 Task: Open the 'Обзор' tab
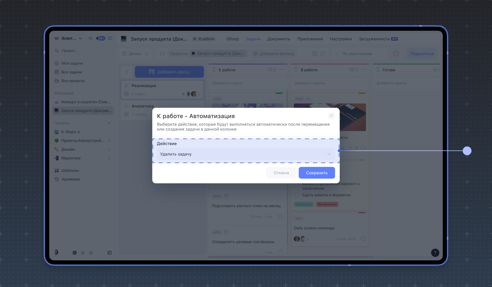pos(232,39)
